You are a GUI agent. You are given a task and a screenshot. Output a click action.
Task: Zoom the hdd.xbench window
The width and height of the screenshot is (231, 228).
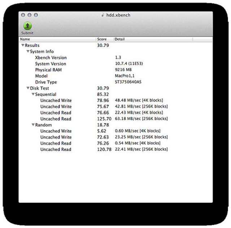pyautogui.click(x=36, y=15)
